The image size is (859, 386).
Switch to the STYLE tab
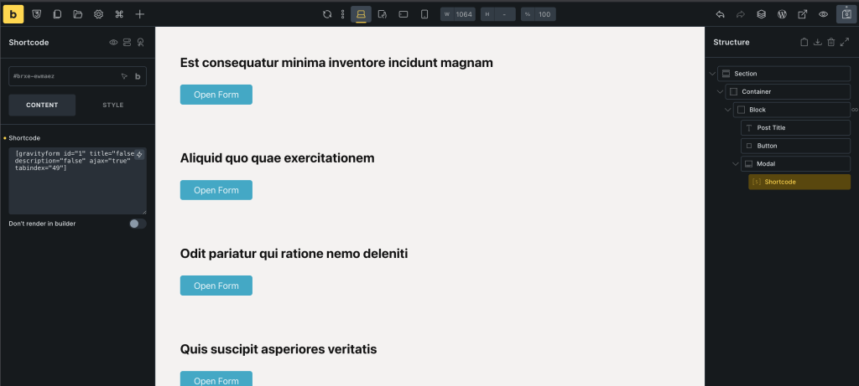[x=112, y=105]
